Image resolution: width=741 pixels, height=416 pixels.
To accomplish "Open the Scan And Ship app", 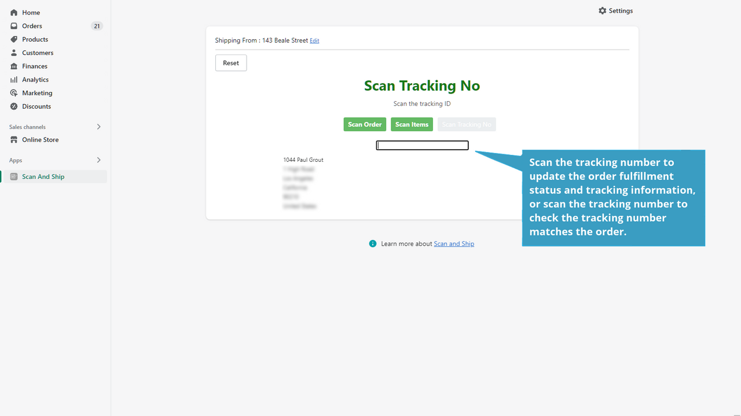I will (x=43, y=176).
